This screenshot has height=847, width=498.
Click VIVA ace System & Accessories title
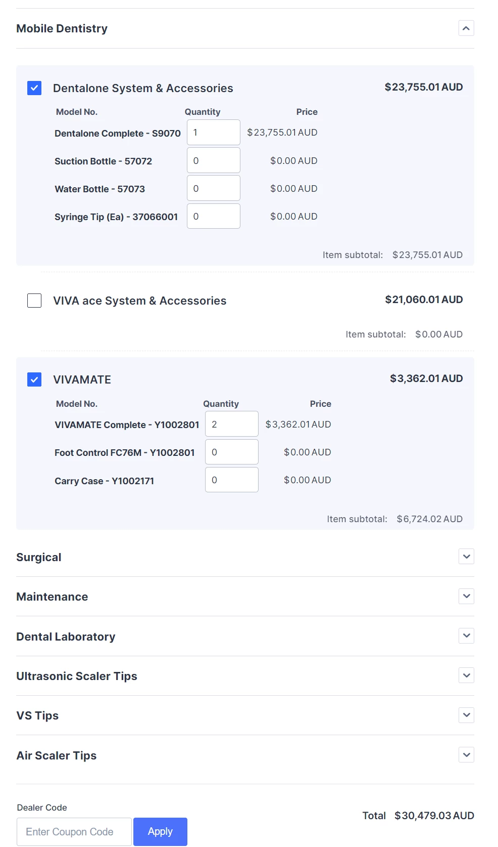[x=140, y=301]
